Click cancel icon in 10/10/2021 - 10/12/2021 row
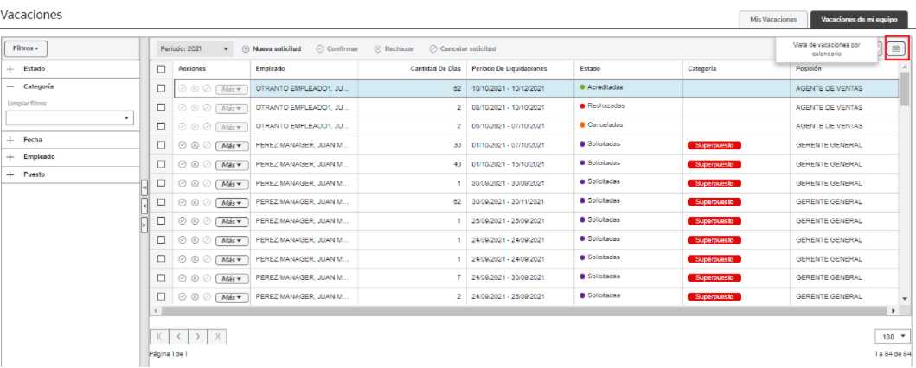Screen dimensions: 916x368 point(207,89)
